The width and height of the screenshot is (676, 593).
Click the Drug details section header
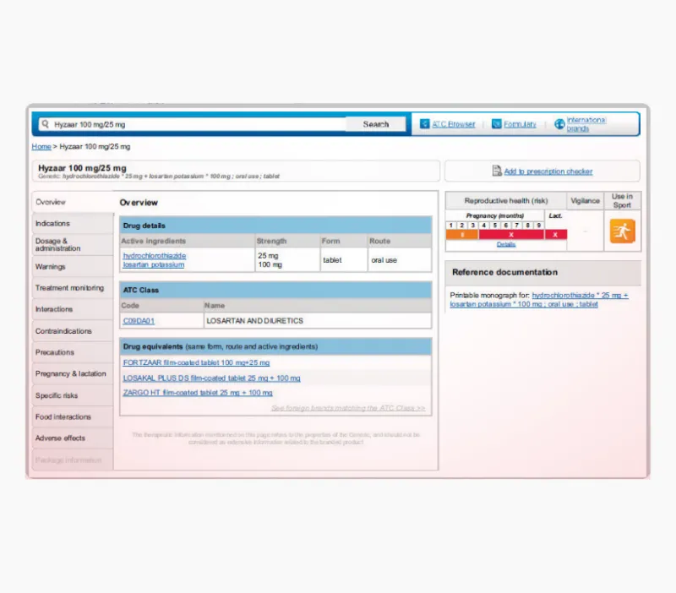point(275,226)
